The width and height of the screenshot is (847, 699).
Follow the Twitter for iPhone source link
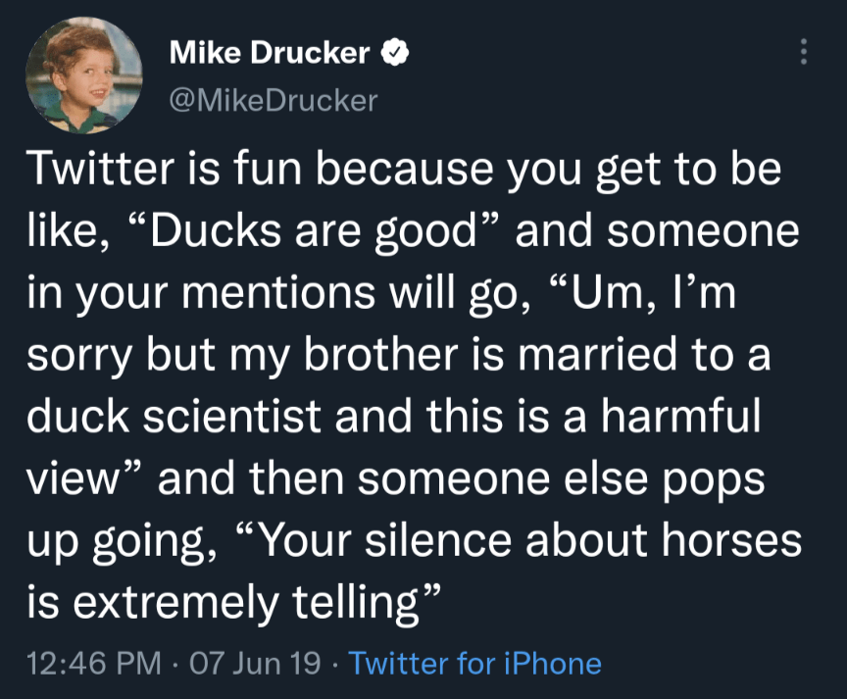pyautogui.click(x=474, y=664)
